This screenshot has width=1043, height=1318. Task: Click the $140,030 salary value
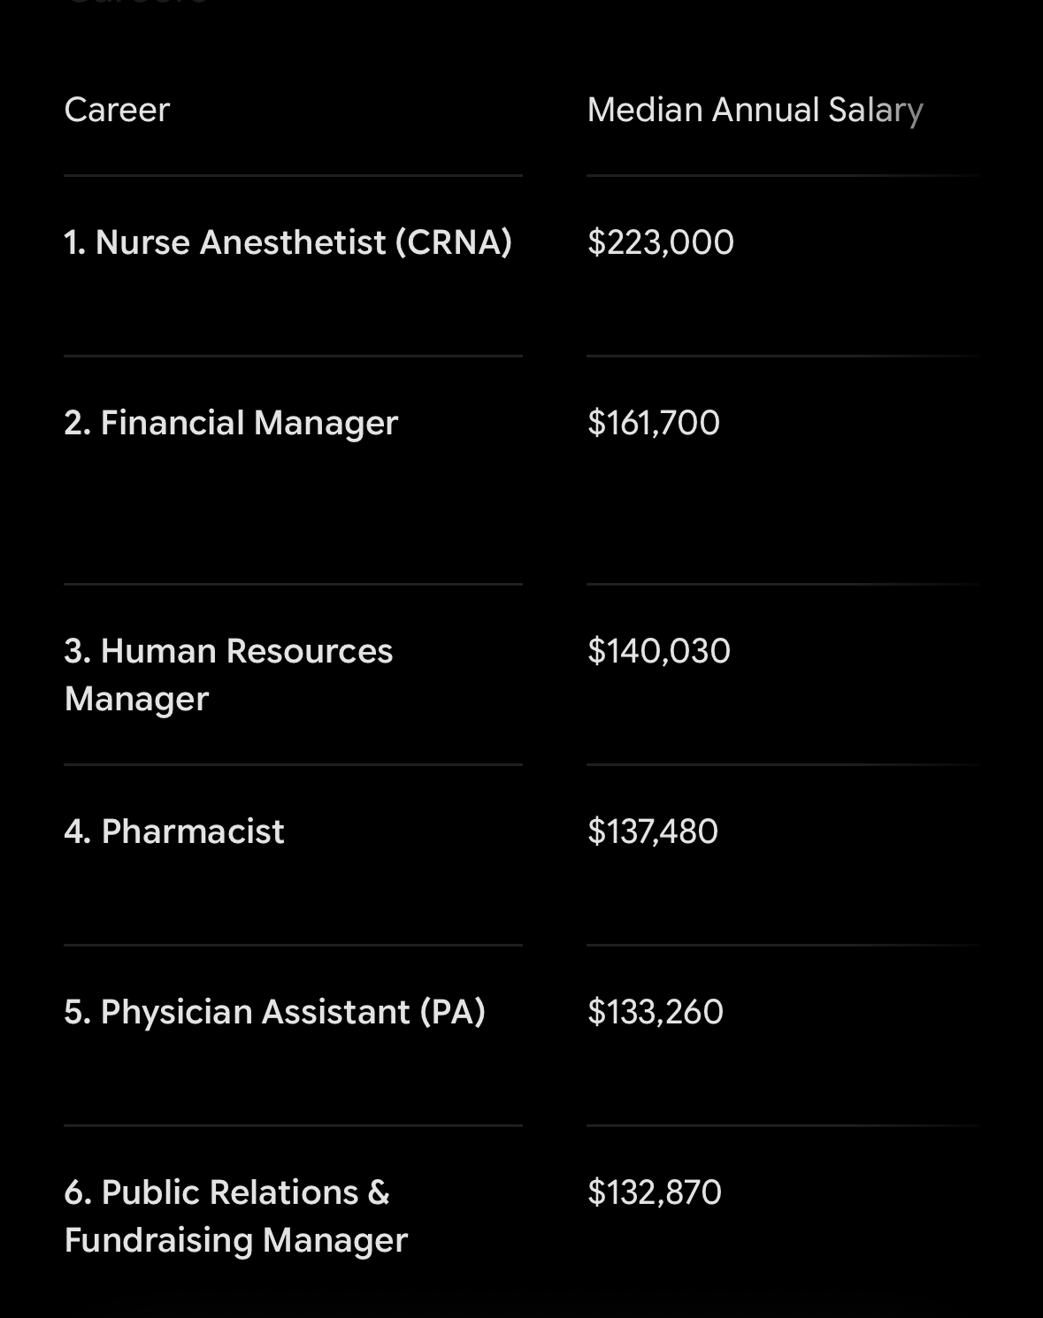click(659, 651)
